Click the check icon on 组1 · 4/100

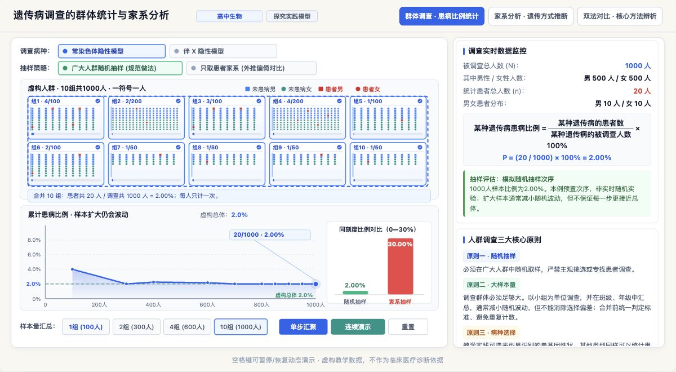[x=98, y=101]
